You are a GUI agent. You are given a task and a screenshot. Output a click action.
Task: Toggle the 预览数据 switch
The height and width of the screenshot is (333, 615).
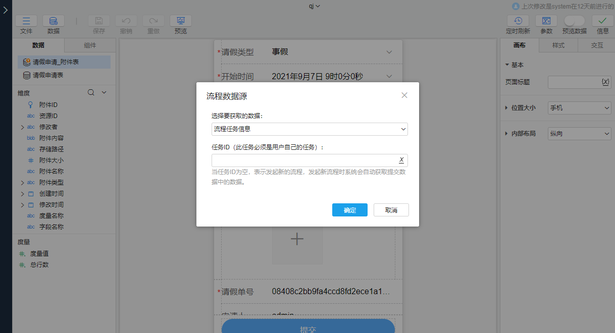click(x=574, y=21)
